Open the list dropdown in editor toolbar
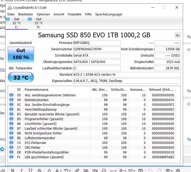Viewport: 191px width, 172px height. point(132,170)
